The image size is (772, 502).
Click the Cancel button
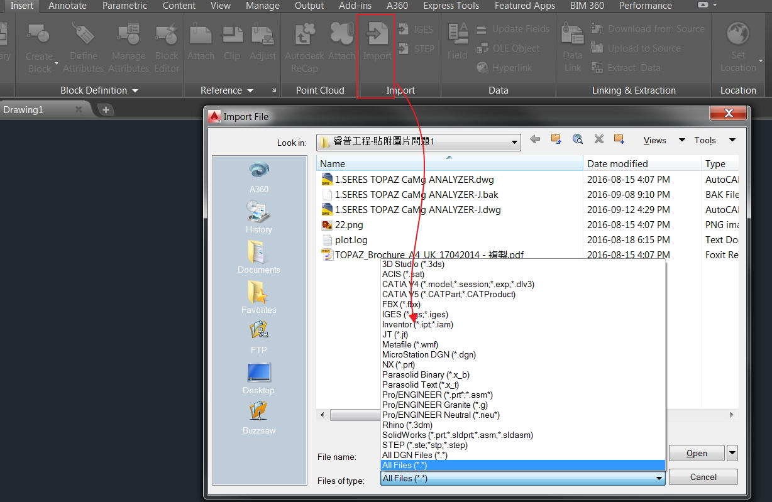703,477
